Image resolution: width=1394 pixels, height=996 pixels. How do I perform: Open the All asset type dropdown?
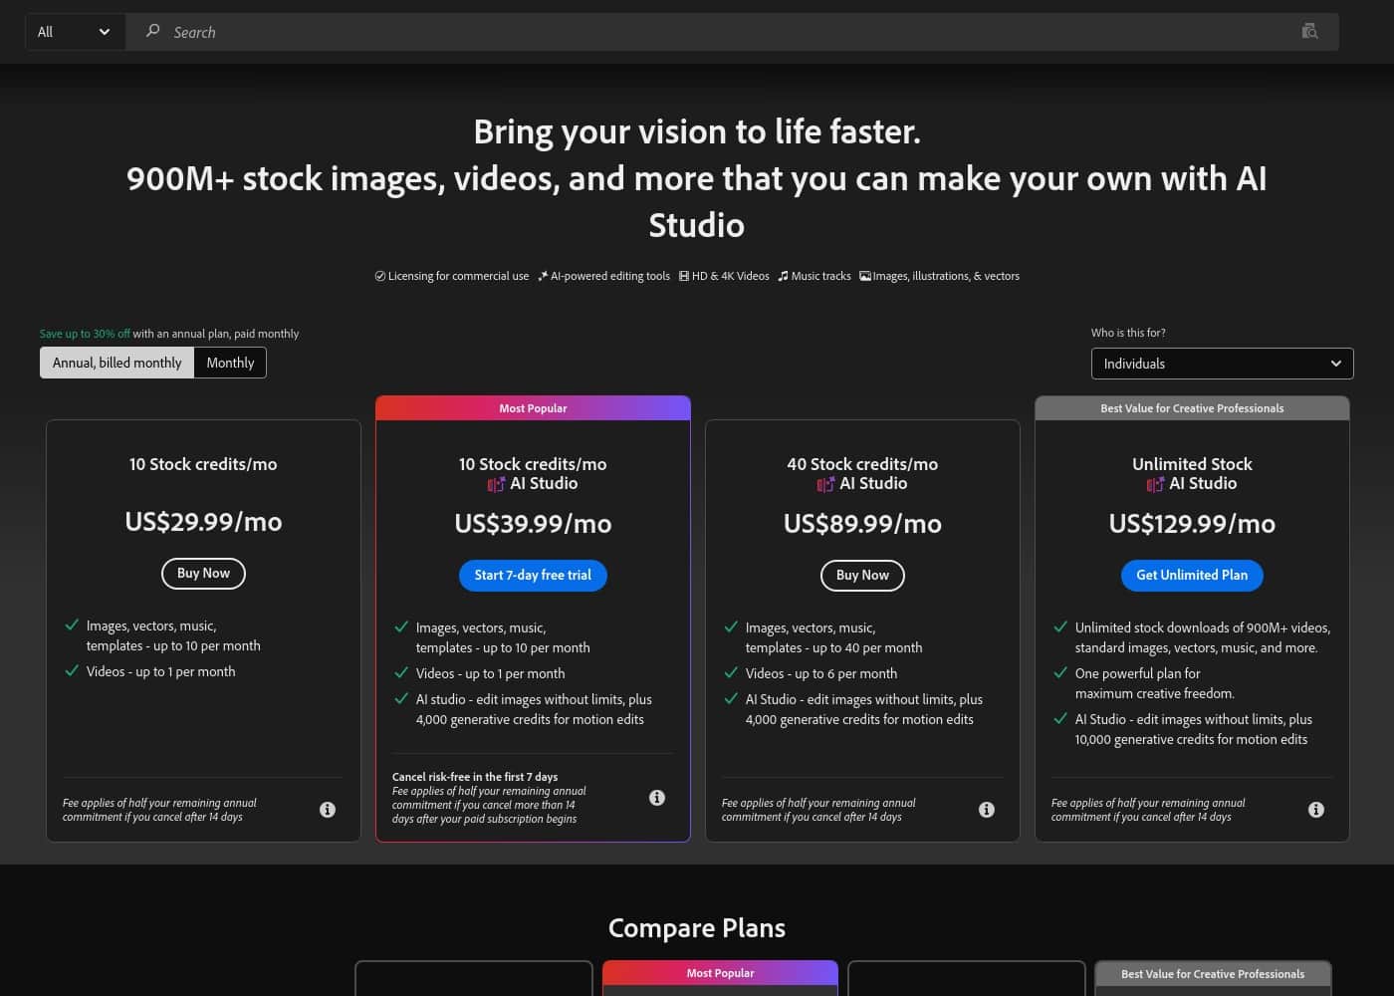pos(75,32)
